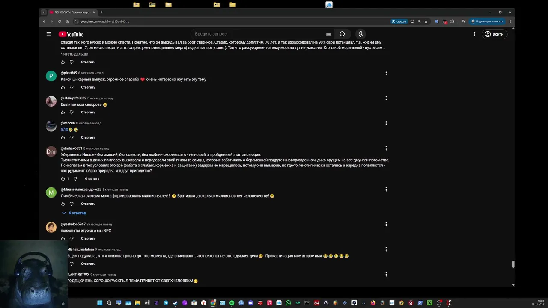Open browser extensions puzzle icon
The image size is (548, 308).
pyautogui.click(x=452, y=21)
